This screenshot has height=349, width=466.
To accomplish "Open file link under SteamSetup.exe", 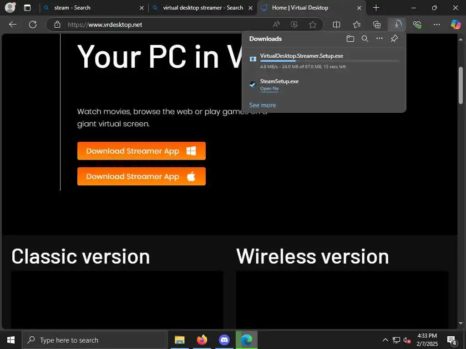I will (x=269, y=89).
